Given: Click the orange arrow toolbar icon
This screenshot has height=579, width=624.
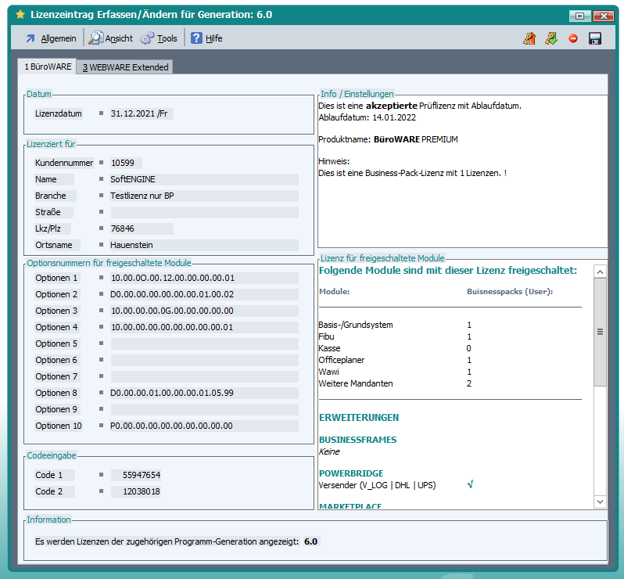Looking at the screenshot, I should click(529, 38).
